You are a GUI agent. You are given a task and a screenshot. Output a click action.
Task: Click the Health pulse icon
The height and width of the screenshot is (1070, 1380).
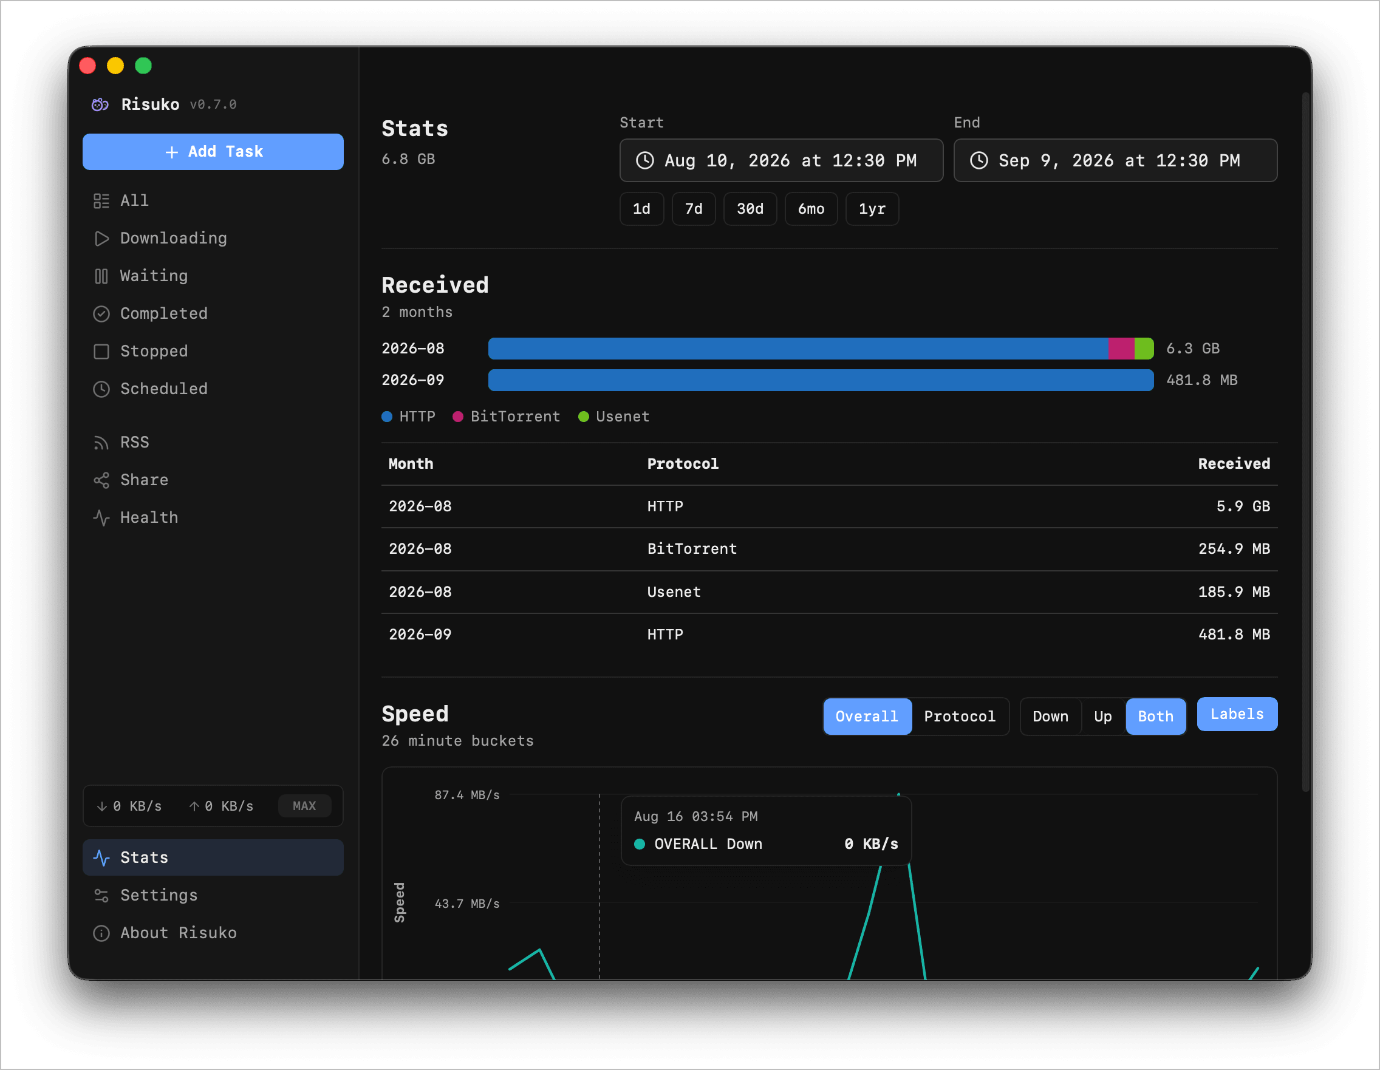click(101, 518)
